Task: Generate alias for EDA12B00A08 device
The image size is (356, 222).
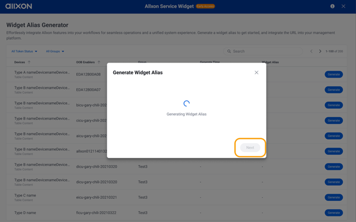Action: pyautogui.click(x=334, y=74)
